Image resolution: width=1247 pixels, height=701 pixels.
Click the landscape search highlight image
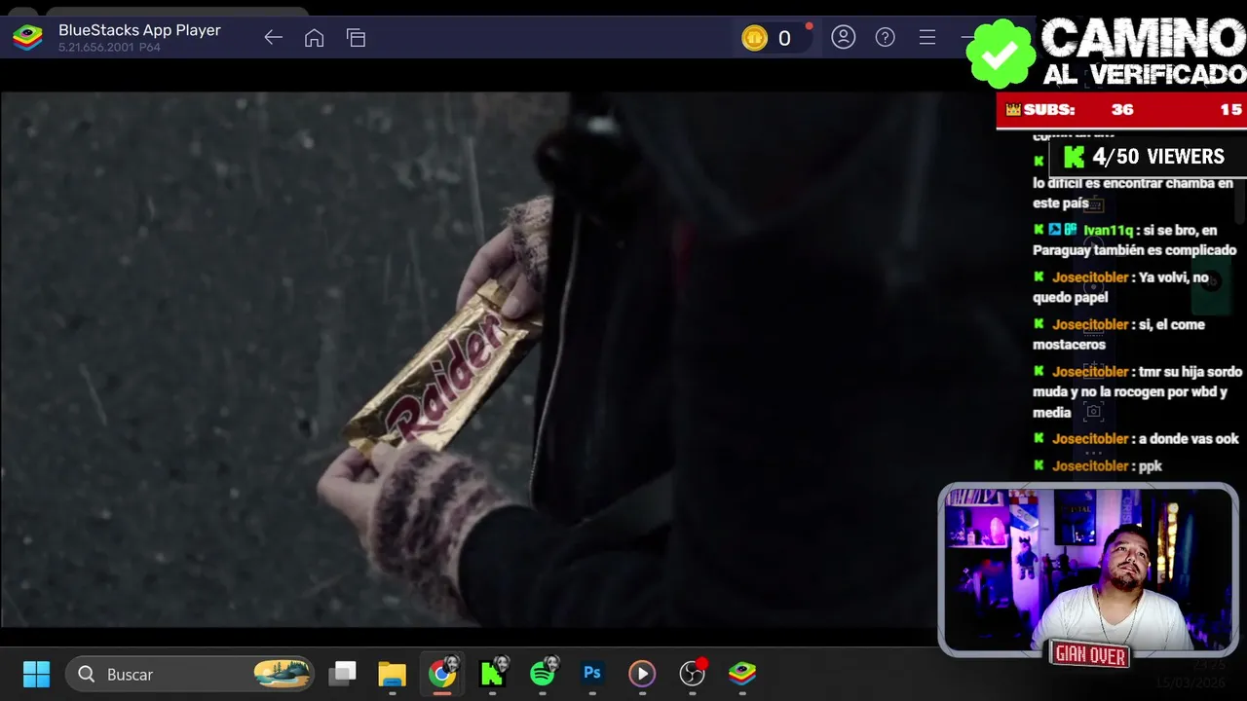pyautogui.click(x=282, y=674)
